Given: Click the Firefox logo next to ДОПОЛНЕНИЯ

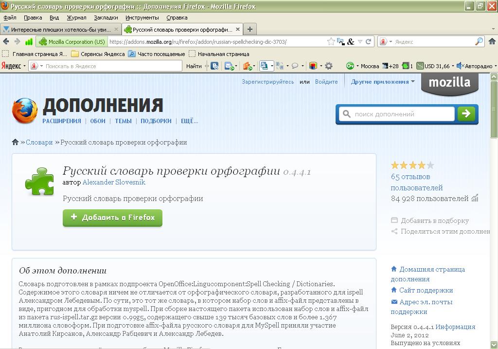Looking at the screenshot, I should (25, 110).
